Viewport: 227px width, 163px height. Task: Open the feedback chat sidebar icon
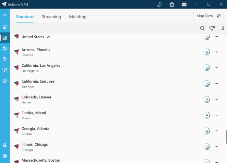[5, 70]
